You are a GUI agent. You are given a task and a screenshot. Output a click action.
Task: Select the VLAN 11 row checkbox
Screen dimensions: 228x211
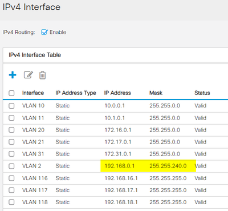pos(11,118)
